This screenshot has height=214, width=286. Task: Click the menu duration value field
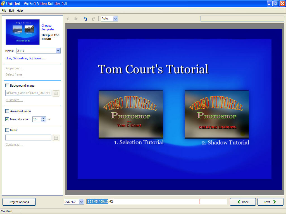click(37, 119)
